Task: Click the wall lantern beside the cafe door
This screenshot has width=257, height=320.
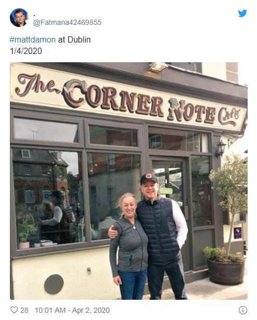Action: [221, 148]
